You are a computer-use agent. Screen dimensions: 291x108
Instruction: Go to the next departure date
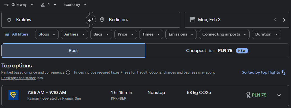pyautogui.click(x=284, y=20)
